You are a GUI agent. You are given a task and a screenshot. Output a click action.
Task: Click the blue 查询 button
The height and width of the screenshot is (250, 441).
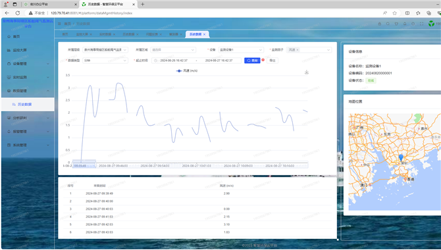click(x=252, y=61)
